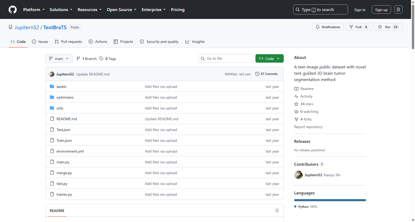
Task: Open the merge.py file
Action: [64, 173]
